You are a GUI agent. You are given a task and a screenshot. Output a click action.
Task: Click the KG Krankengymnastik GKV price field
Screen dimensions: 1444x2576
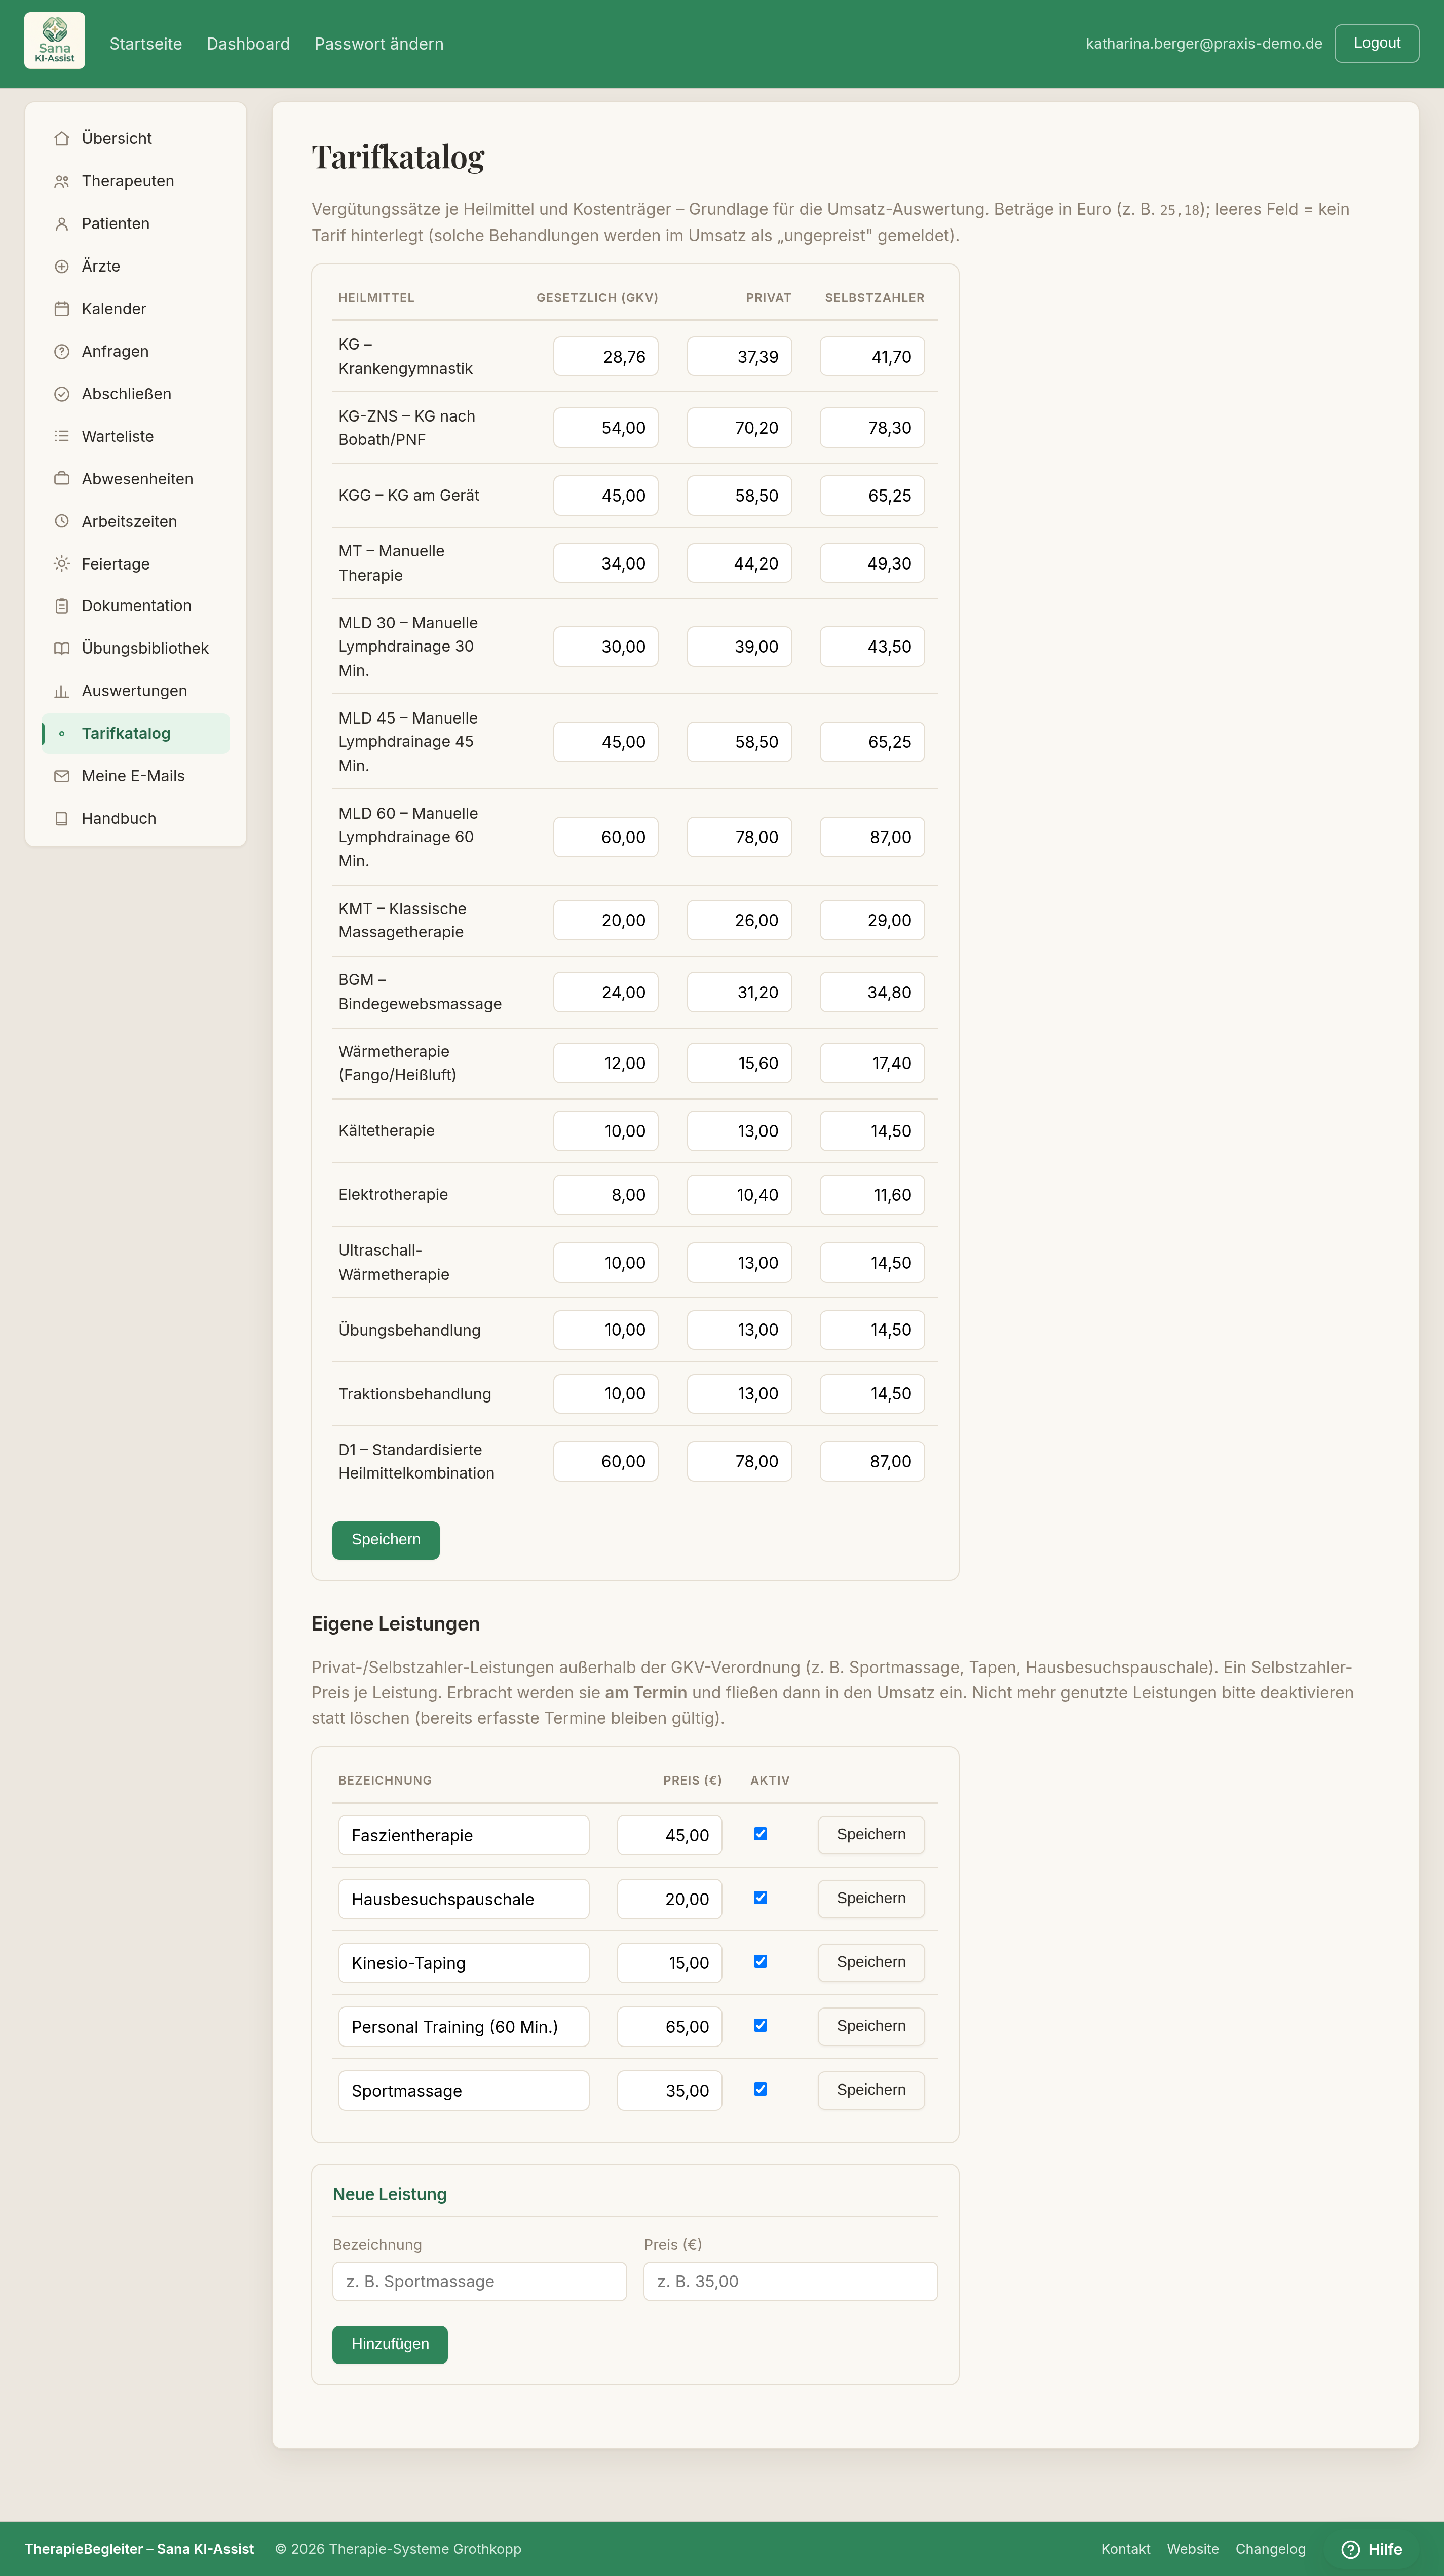click(x=606, y=357)
